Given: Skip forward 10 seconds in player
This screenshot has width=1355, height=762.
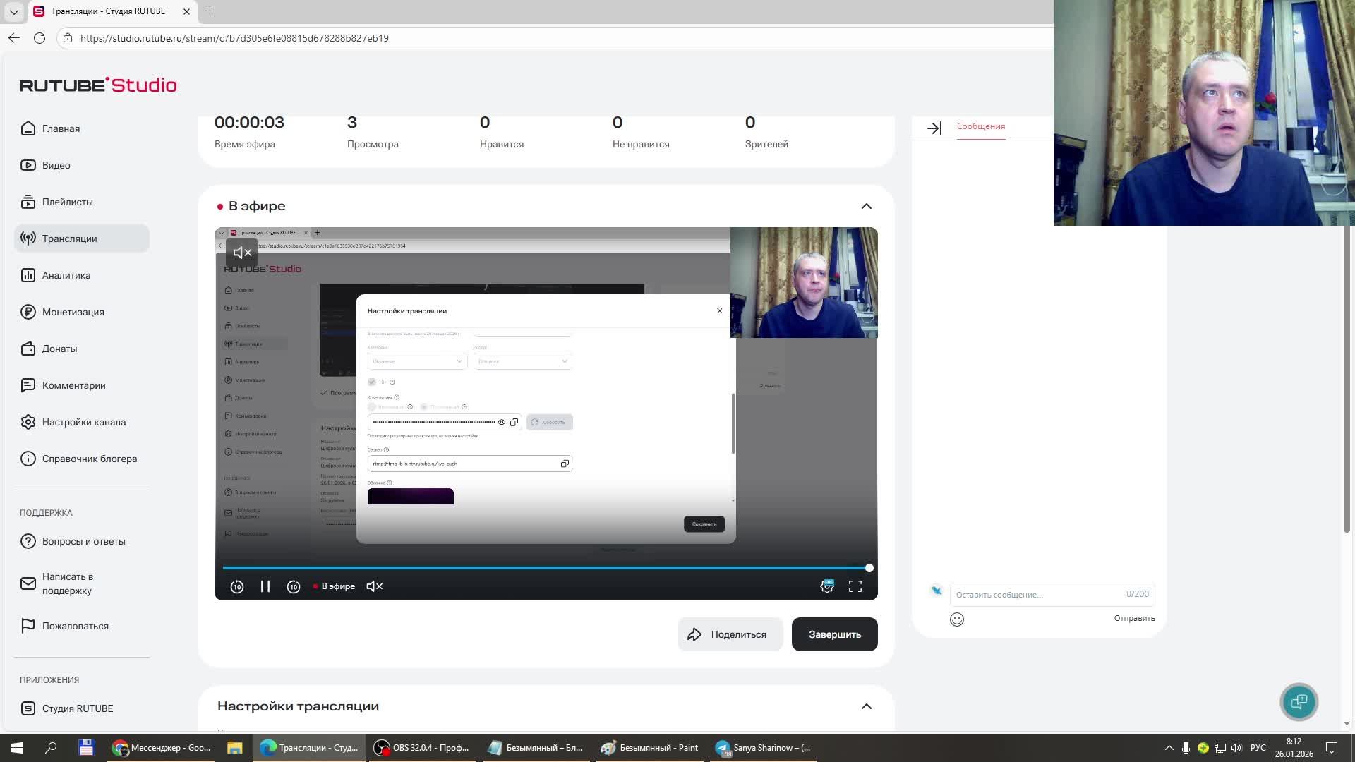Looking at the screenshot, I should [294, 586].
